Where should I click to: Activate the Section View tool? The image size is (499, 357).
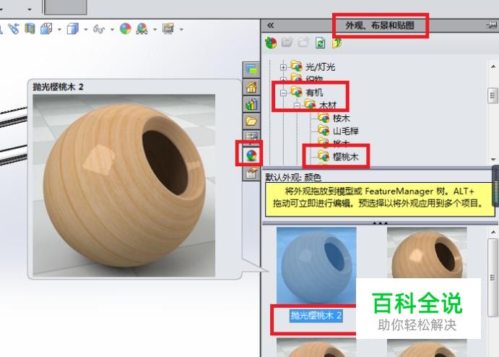tap(30, 29)
